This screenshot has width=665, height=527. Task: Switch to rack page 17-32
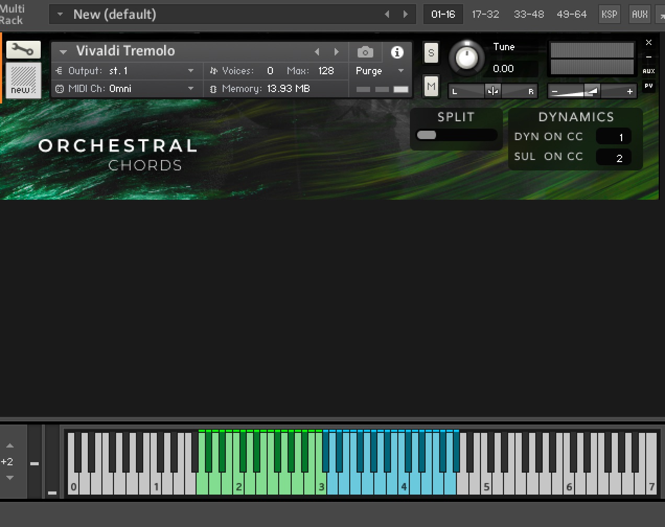click(x=485, y=15)
